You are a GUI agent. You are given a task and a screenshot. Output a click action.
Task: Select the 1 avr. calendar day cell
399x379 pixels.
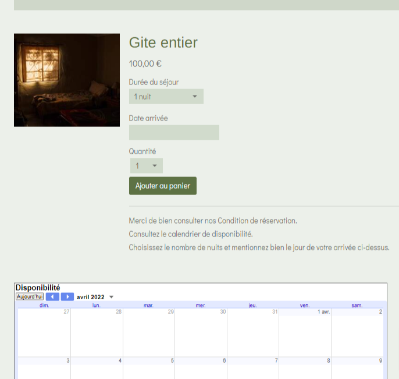click(x=305, y=332)
